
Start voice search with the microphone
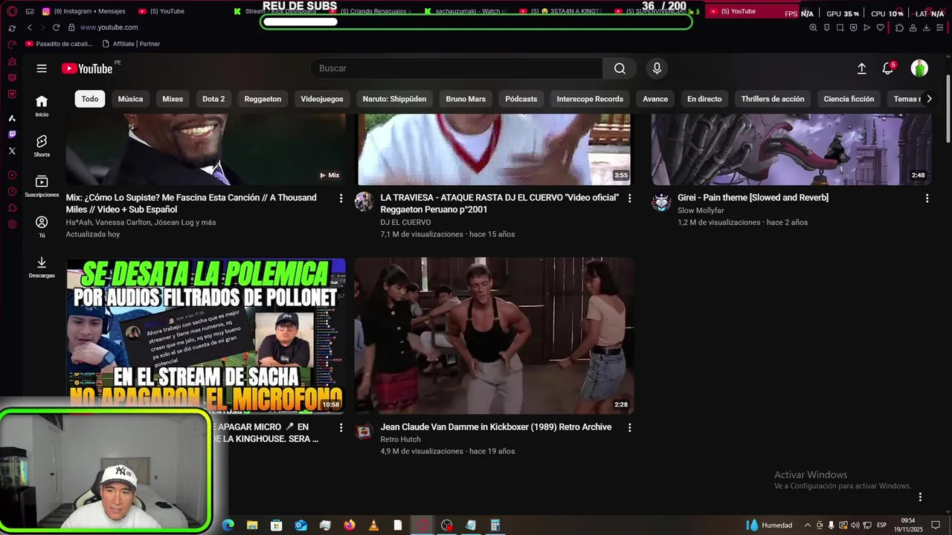pos(657,68)
